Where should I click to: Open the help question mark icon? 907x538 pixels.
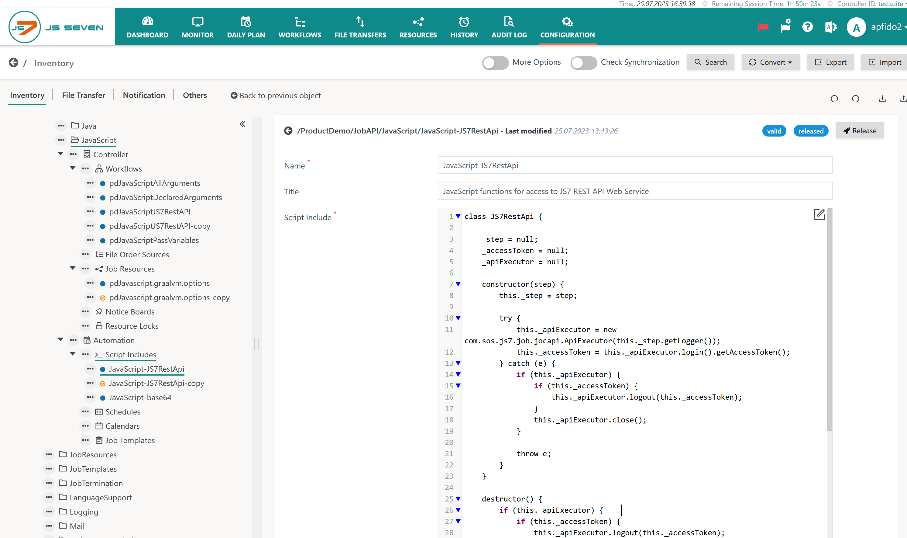[x=807, y=27]
